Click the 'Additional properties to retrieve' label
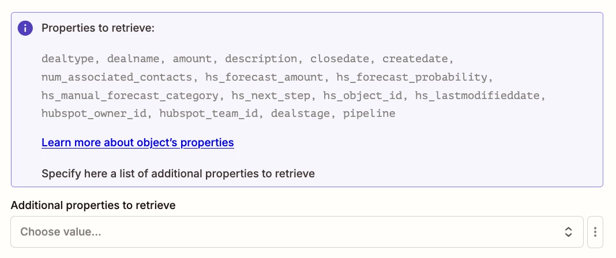 [x=93, y=205]
